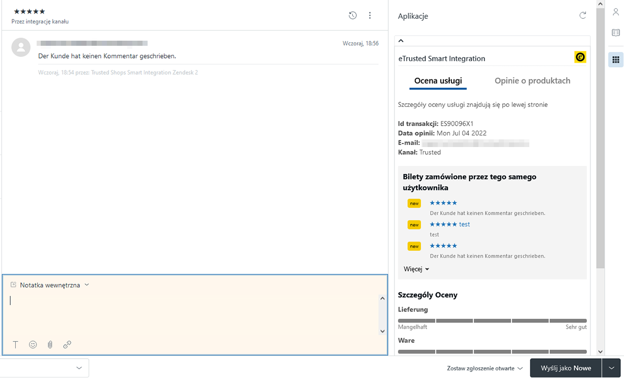Open knowledge book sidebar icon

tap(616, 33)
